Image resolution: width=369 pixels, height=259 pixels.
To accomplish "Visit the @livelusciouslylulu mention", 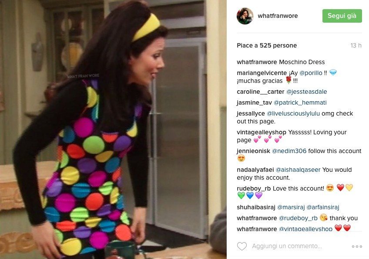I will (293, 113).
